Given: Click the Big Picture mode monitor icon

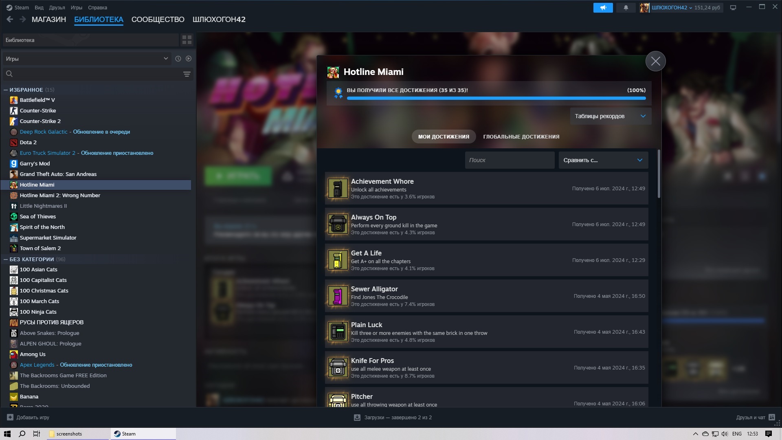Looking at the screenshot, I should 733,8.
